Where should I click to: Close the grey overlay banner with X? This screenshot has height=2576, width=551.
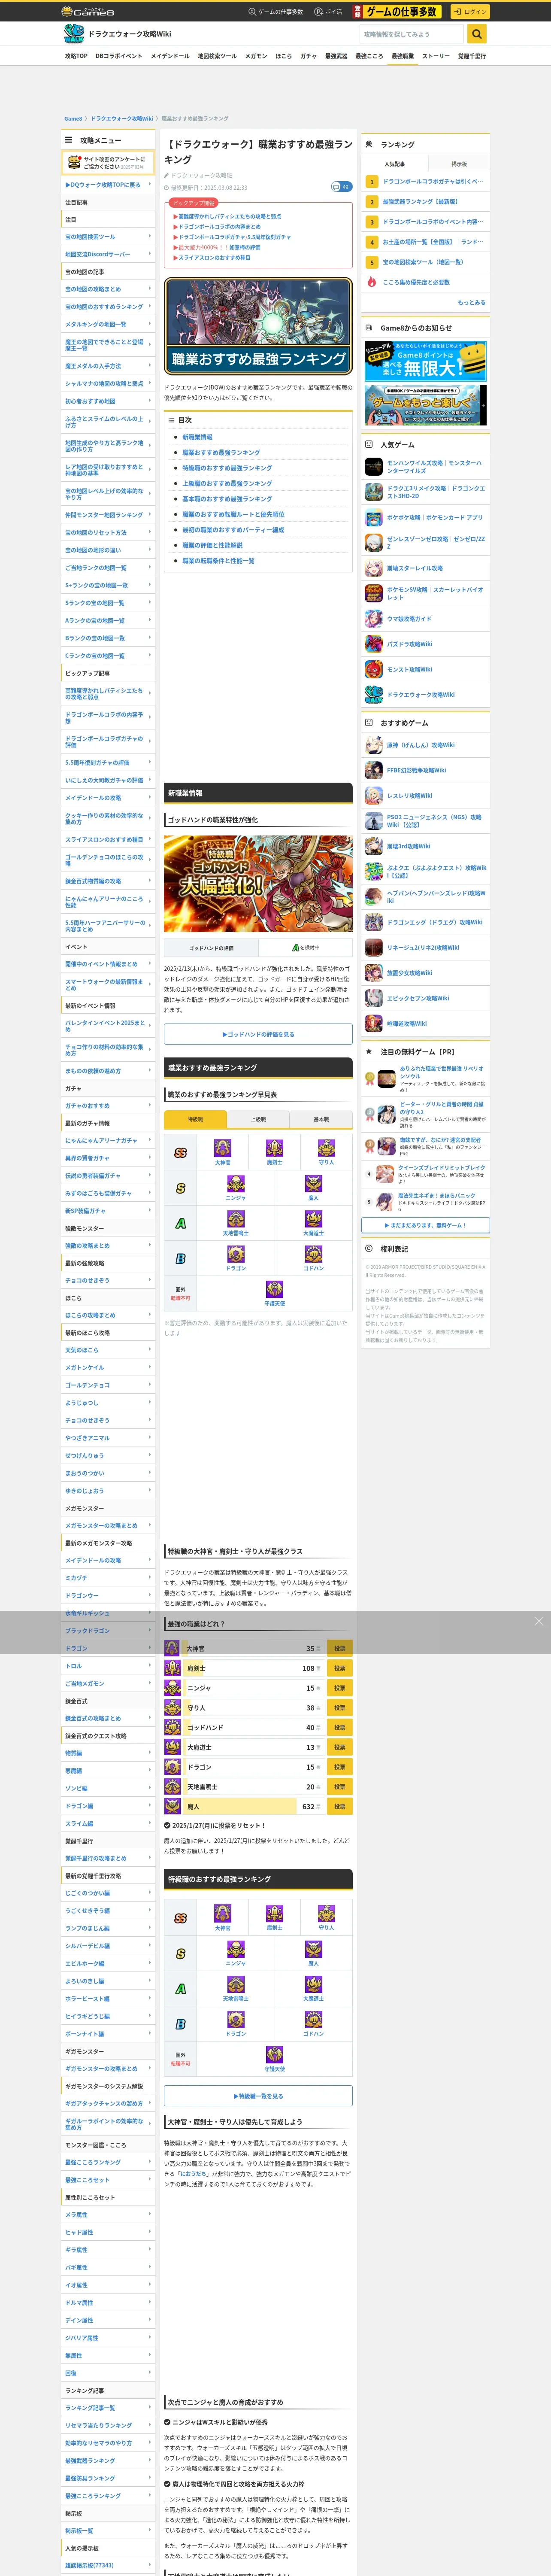coord(538,1621)
